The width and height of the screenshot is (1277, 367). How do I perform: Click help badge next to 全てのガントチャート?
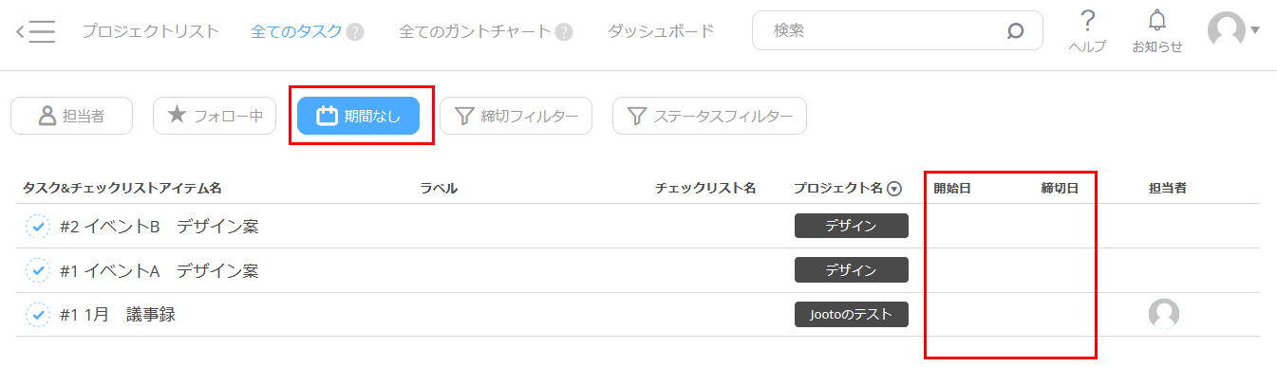564,32
